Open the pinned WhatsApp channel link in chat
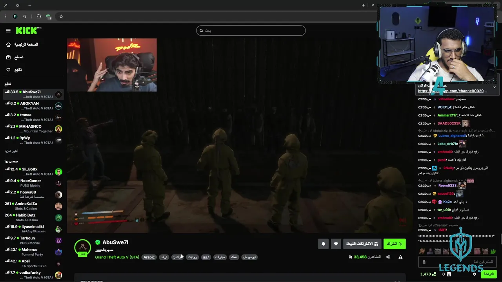 point(452,91)
